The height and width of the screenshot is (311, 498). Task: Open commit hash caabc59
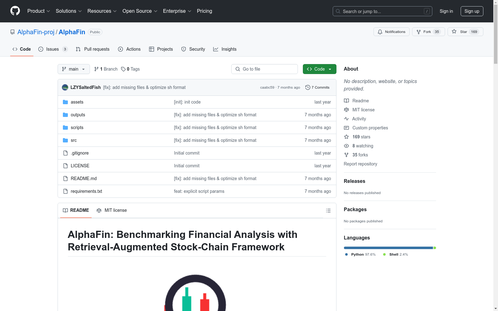point(267,87)
